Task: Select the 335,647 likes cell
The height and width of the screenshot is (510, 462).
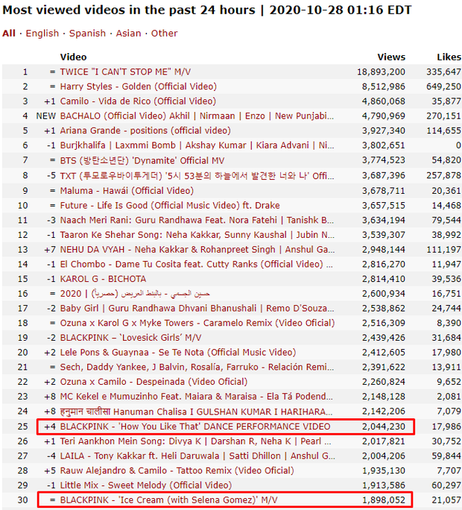Action: (x=444, y=72)
